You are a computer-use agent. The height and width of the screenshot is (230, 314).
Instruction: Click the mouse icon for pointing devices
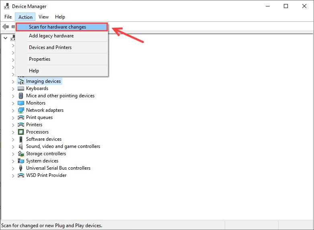click(x=21, y=96)
